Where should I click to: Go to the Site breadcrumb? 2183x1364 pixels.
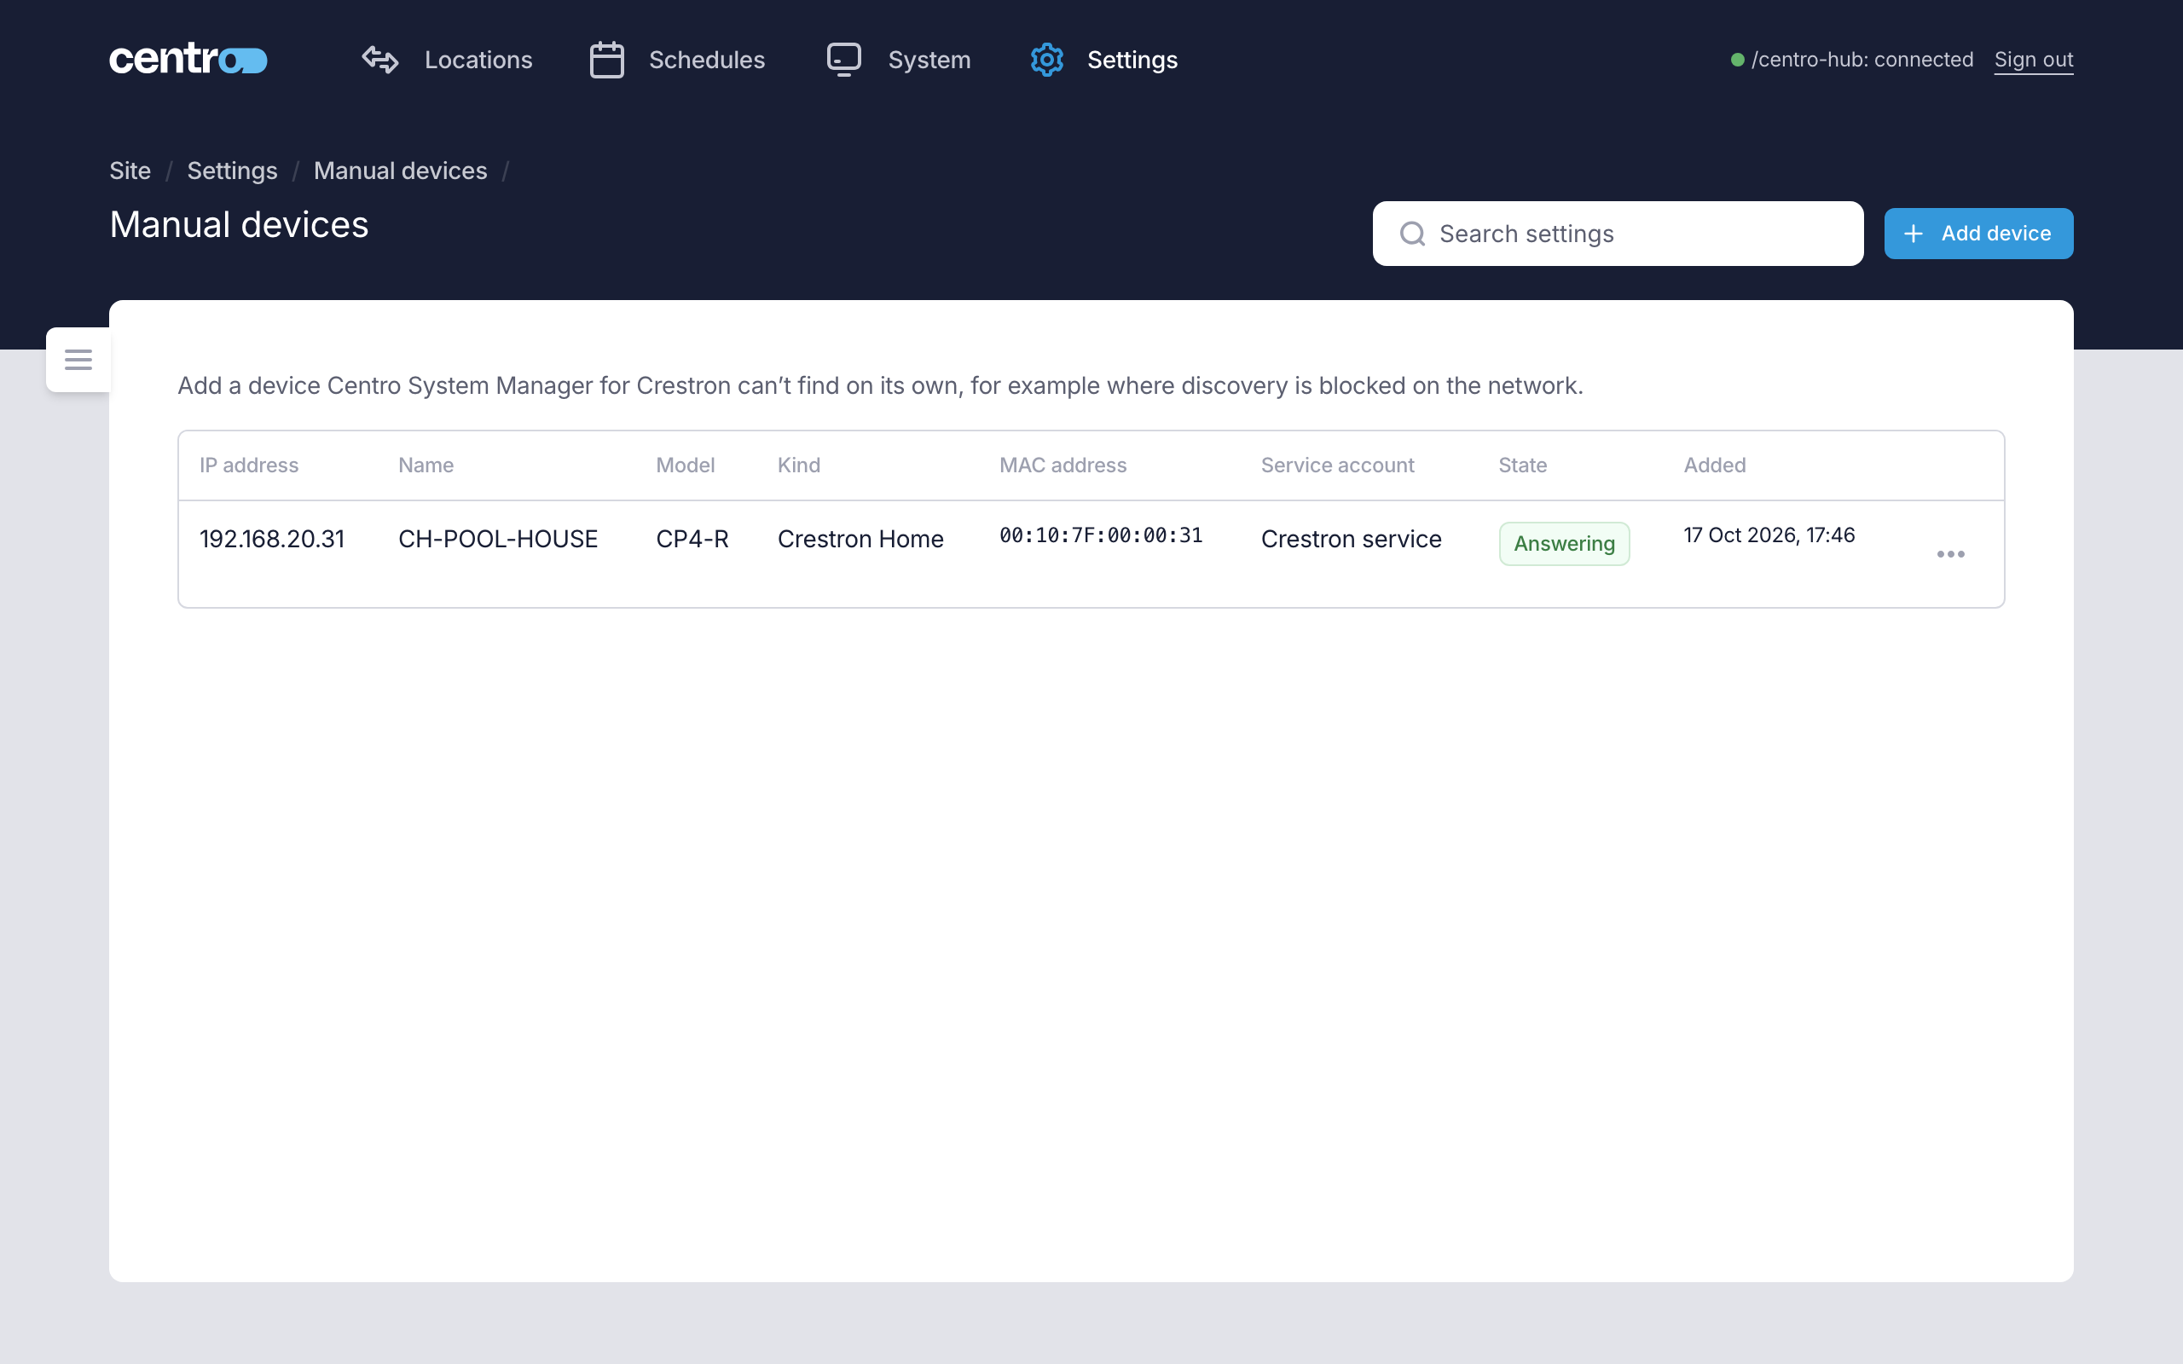click(130, 170)
